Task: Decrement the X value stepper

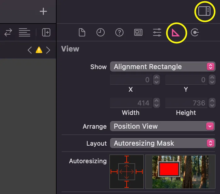Action: (157, 82)
